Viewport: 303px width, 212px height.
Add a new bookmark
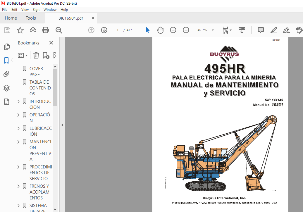tap(46, 56)
